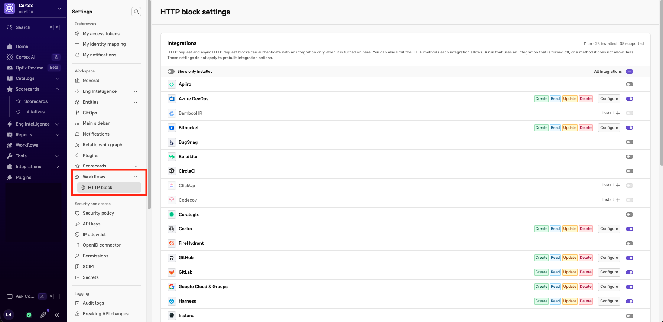This screenshot has height=322, width=663.
Task: Click Configure for GitLab
Action: click(x=609, y=272)
